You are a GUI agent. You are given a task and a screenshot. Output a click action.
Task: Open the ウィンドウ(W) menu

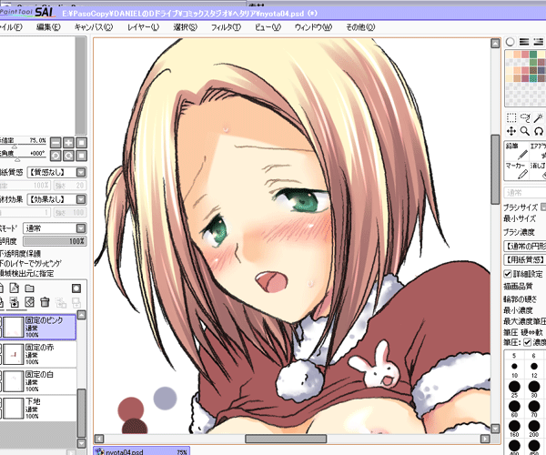[x=313, y=27]
